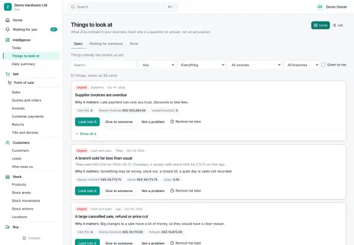
Task: Open Home via its house icon
Action: (x=7, y=20)
